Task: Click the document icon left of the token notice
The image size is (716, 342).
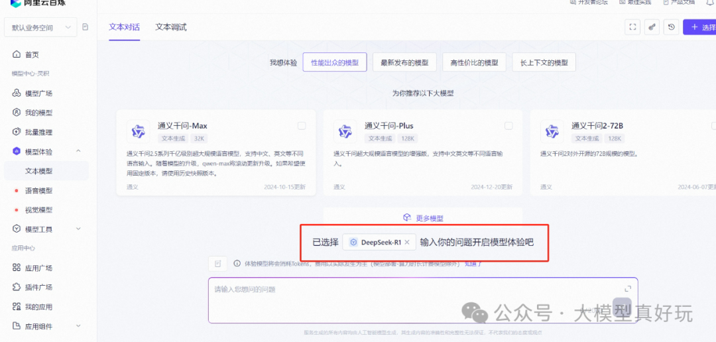Action: pos(218,264)
